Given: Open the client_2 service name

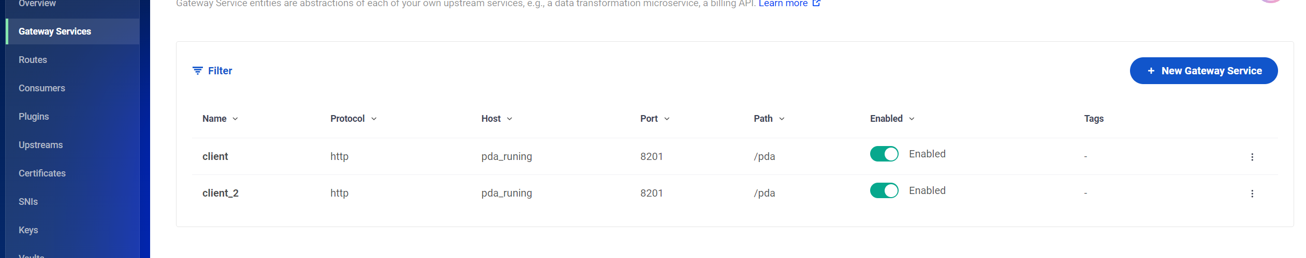Looking at the screenshot, I should pos(221,193).
